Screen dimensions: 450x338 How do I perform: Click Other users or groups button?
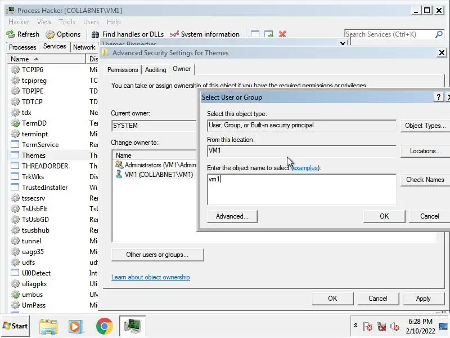[x=157, y=255]
